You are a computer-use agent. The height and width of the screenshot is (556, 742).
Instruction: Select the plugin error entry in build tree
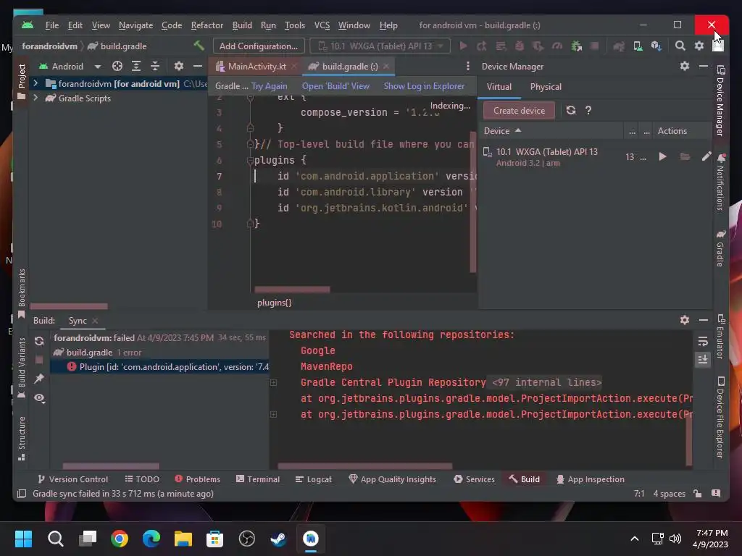pos(160,366)
